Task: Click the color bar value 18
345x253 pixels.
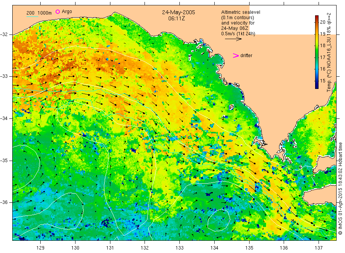Action: click(x=322, y=46)
